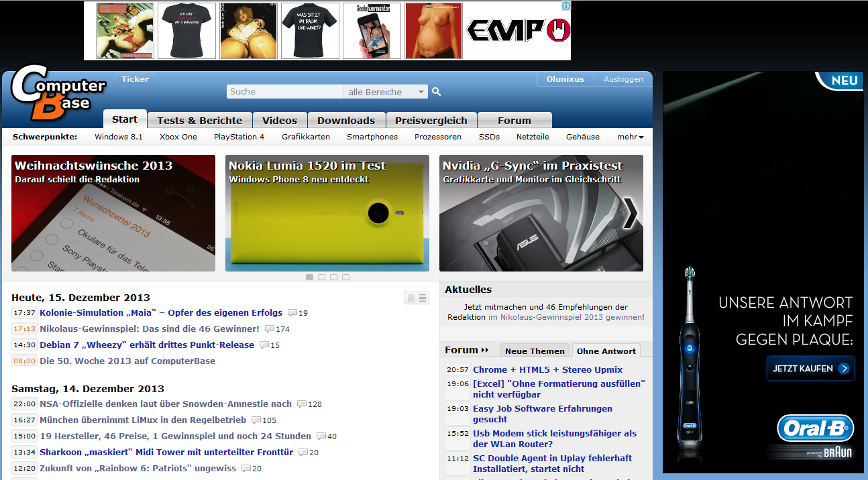Open the Windows 8.1 topic
The width and height of the screenshot is (868, 480).
click(x=119, y=137)
